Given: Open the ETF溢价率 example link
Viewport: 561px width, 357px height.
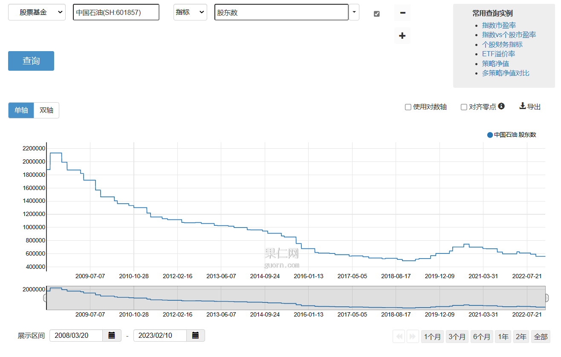Looking at the screenshot, I should coord(498,54).
